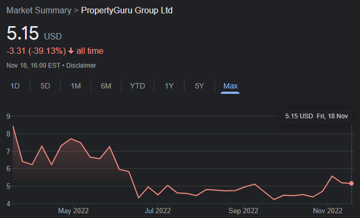Image resolution: width=360 pixels, height=218 pixels.
Task: Switch to the 5D range tab
Action: coord(45,86)
